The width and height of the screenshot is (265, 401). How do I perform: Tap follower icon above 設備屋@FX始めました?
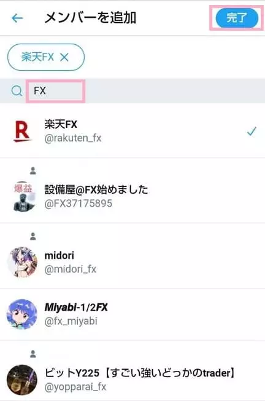pyautogui.click(x=33, y=171)
